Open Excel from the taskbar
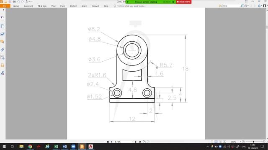Image resolution: width=268 pixels, height=150 pixels. pos(56,147)
